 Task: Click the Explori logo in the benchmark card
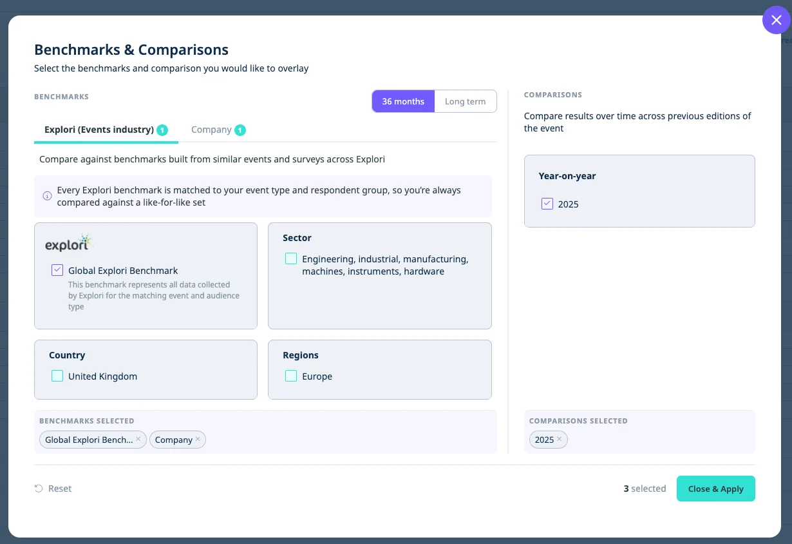(x=69, y=244)
